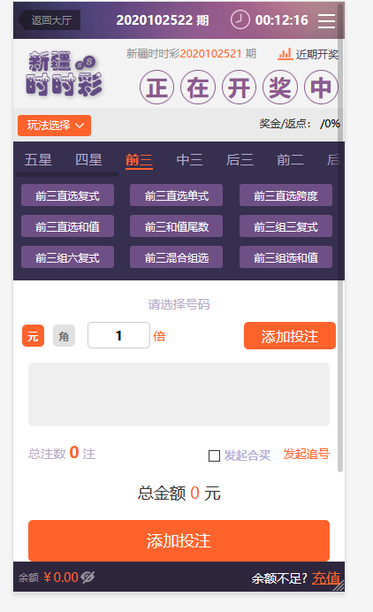This screenshot has width=373, height=612.
Task: Toggle balance visibility eye icon
Action: pos(88,577)
